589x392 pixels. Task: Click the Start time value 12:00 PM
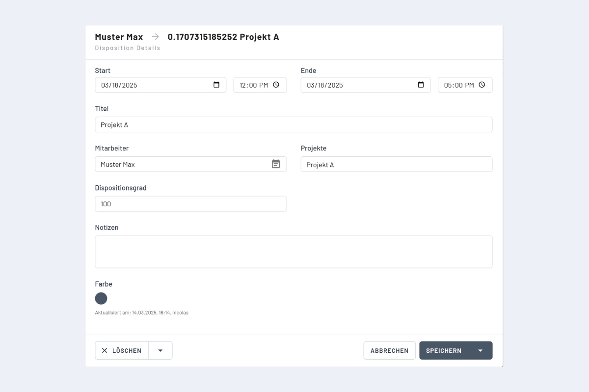tap(253, 85)
